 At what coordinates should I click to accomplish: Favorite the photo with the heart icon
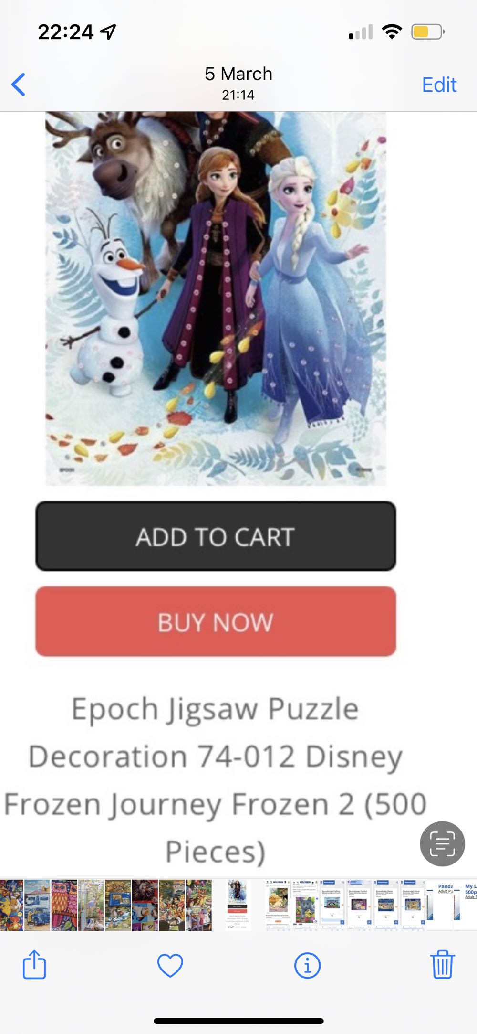coord(170,965)
